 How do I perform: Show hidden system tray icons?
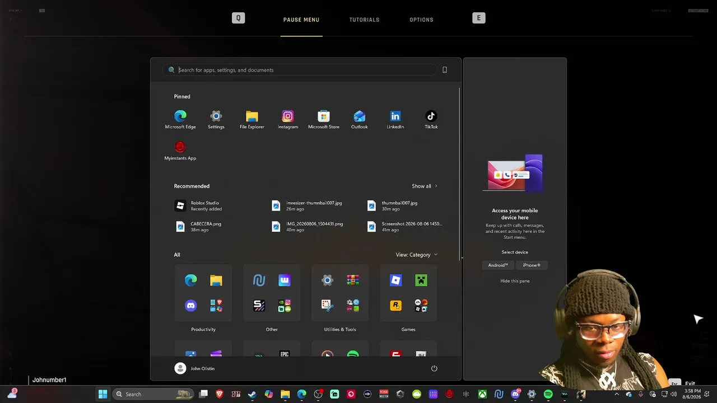[x=617, y=394]
